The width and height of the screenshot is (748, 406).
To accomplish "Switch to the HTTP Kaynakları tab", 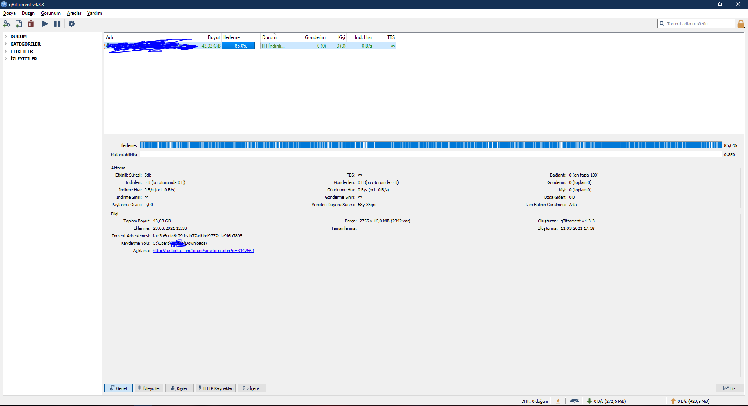I will (x=215, y=388).
